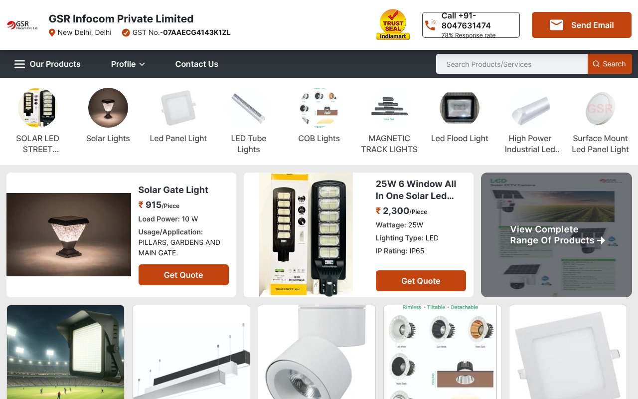638x399 pixels.
Task: Click the GST verified checkmark icon
Action: click(126, 32)
